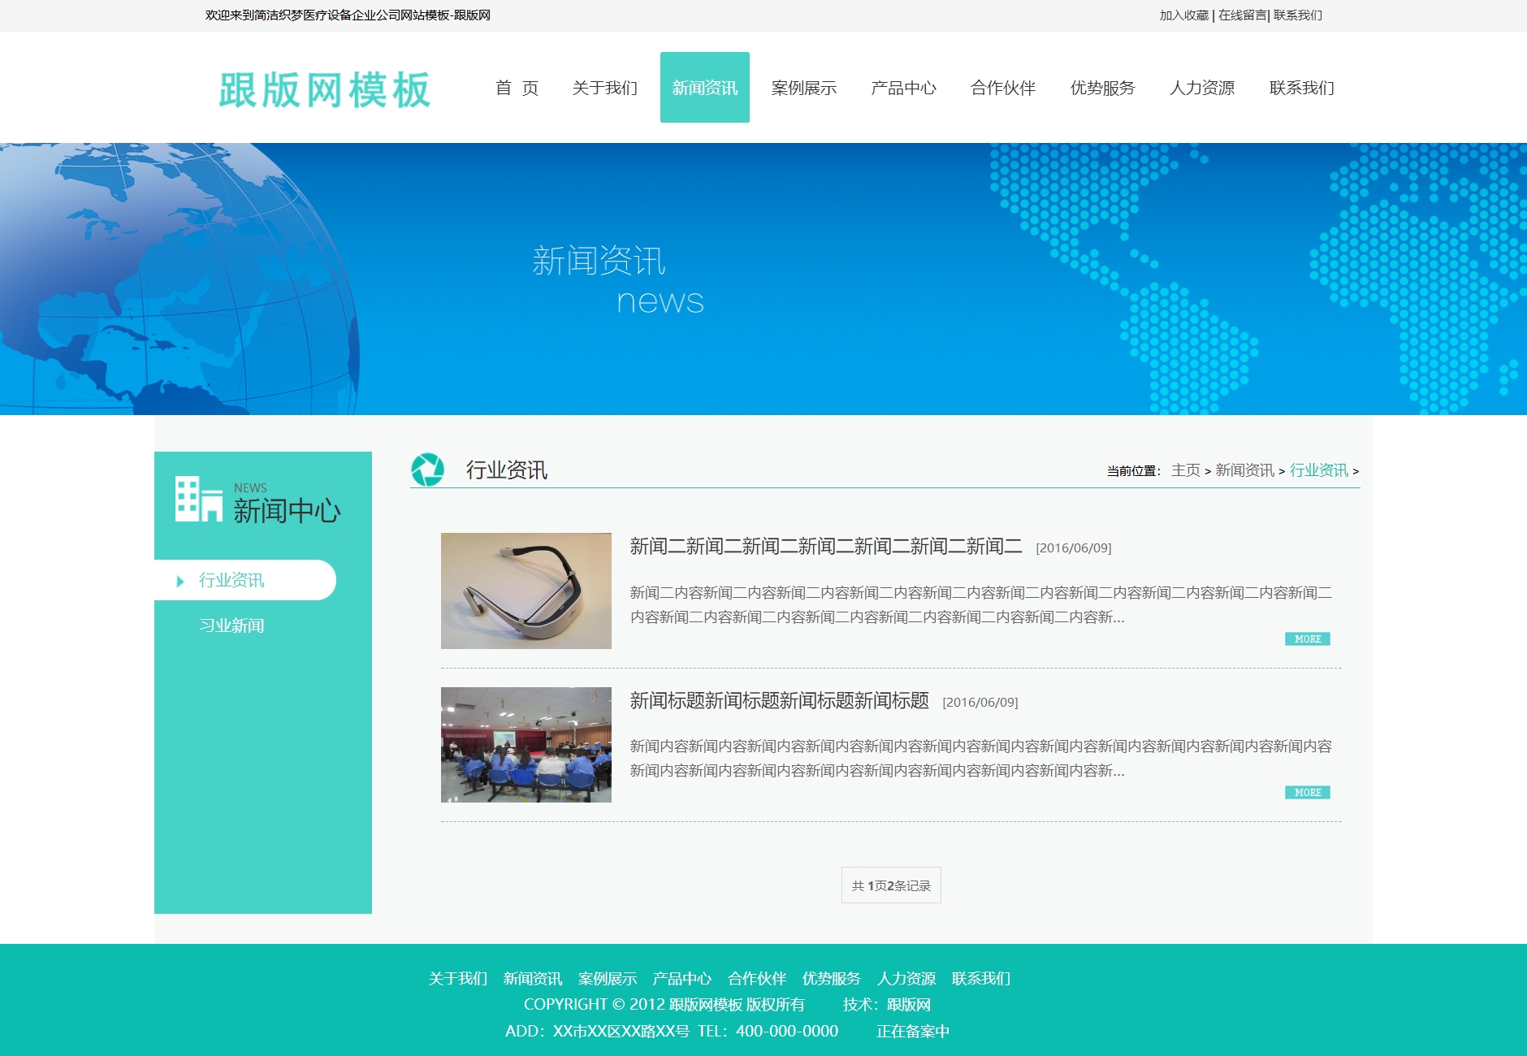Viewport: 1527px width, 1056px height.
Task: Open 在线留言 link in the top bar
Action: click(1242, 15)
